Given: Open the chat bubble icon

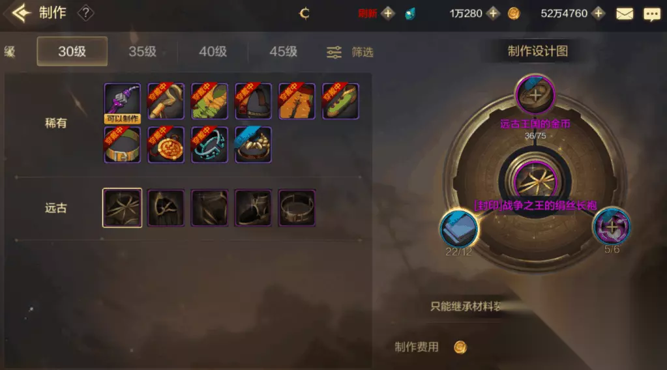Looking at the screenshot, I should click(x=652, y=14).
